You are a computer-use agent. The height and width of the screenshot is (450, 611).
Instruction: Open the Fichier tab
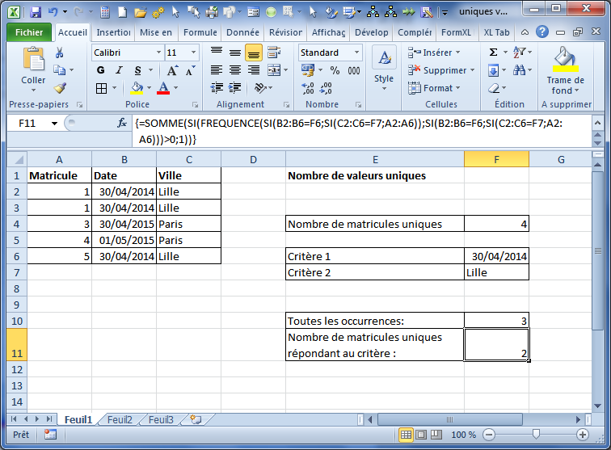[29, 32]
